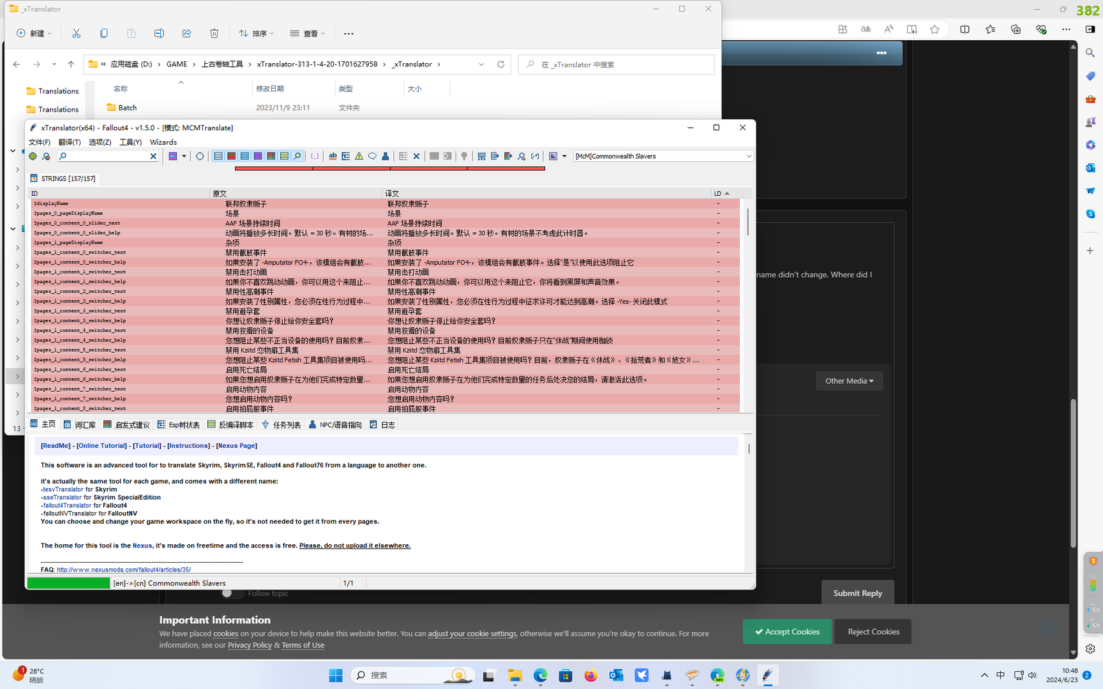Open the 新建 dropdown in File Explorer

click(x=34, y=33)
